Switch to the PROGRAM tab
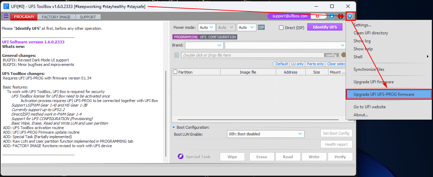This screenshot has width=433, height=177. tap(24, 17)
